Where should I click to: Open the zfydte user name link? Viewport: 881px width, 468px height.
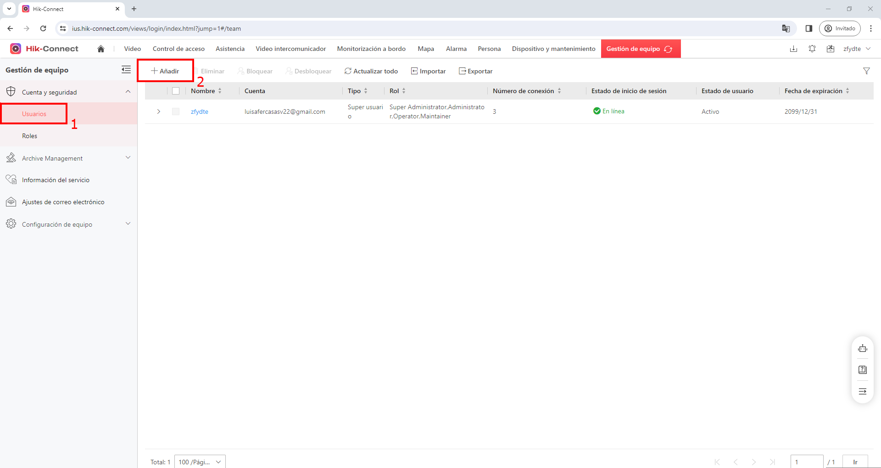point(200,111)
